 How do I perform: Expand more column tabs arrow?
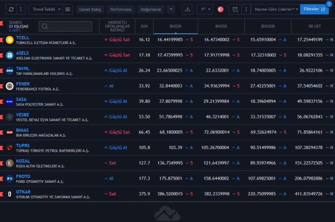click(x=171, y=9)
